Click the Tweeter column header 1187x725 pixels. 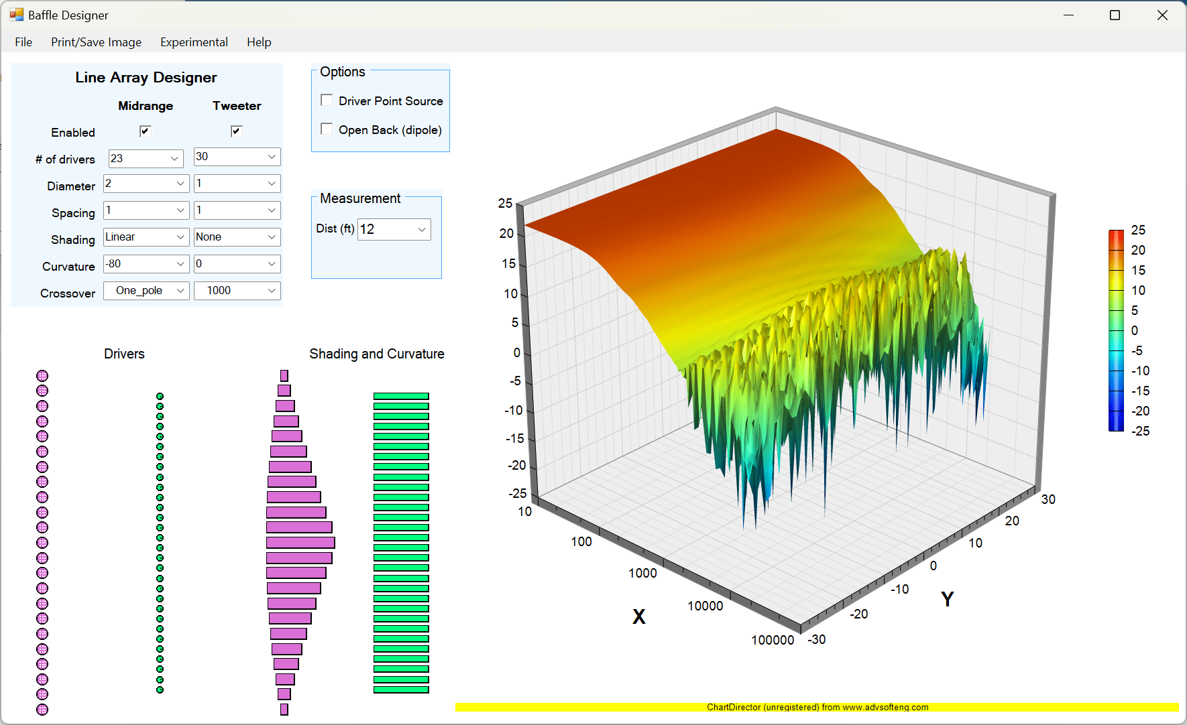237,106
